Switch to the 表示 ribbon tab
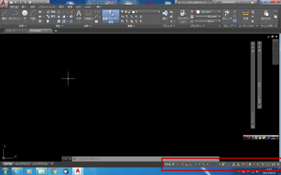Screen dimensions: 281x175 (x=62, y=7)
